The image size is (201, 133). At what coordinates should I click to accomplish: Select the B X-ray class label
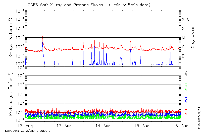click(x=183, y=56)
